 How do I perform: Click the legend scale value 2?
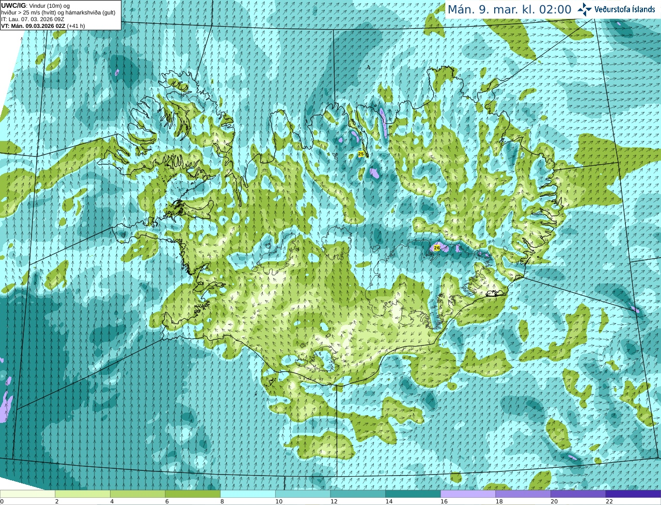click(x=57, y=501)
